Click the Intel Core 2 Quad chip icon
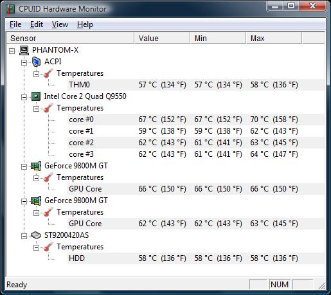 (36, 96)
